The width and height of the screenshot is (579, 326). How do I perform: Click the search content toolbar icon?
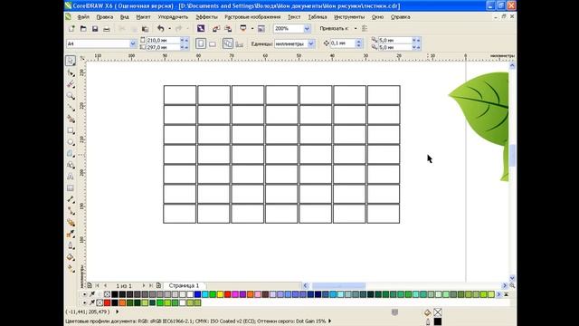pos(201,28)
